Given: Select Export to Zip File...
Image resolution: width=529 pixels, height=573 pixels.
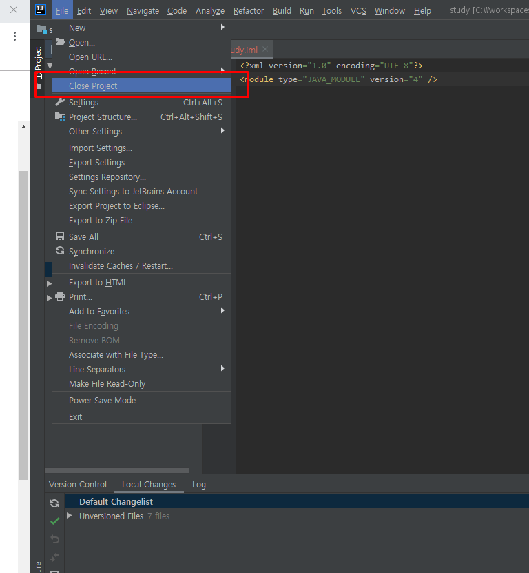Looking at the screenshot, I should (142, 221).
